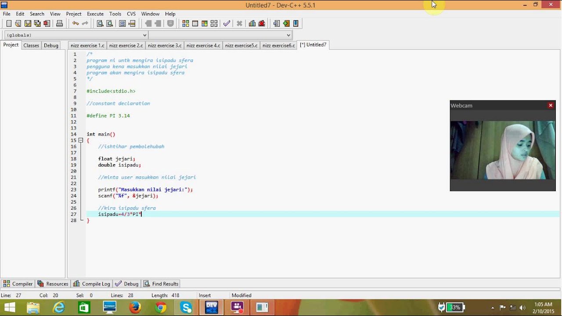
Task: Collapse the main function fold marker
Action: [x=81, y=140]
